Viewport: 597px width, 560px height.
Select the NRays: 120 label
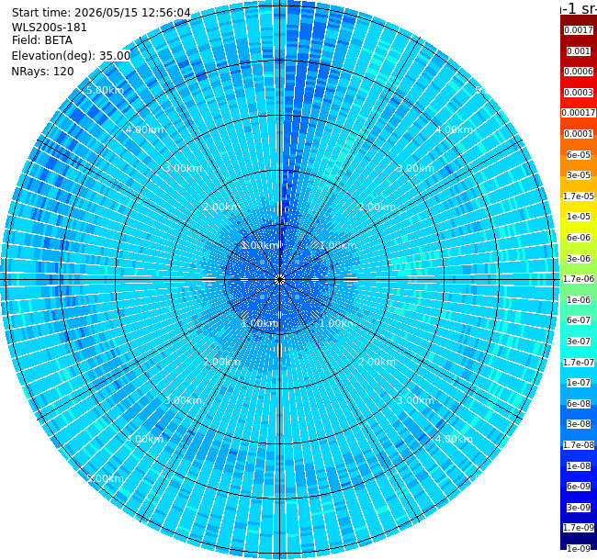tap(42, 72)
